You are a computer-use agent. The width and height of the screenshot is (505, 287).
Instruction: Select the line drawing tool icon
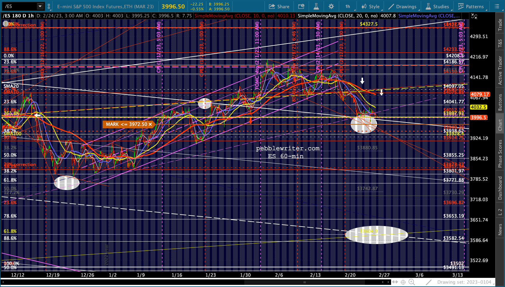pyautogui.click(x=429, y=282)
